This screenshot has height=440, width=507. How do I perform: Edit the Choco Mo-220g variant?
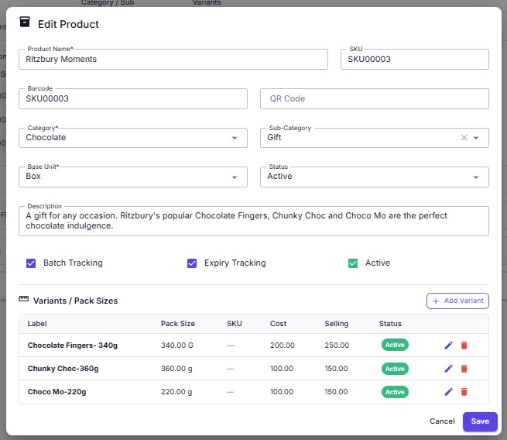pyautogui.click(x=448, y=392)
